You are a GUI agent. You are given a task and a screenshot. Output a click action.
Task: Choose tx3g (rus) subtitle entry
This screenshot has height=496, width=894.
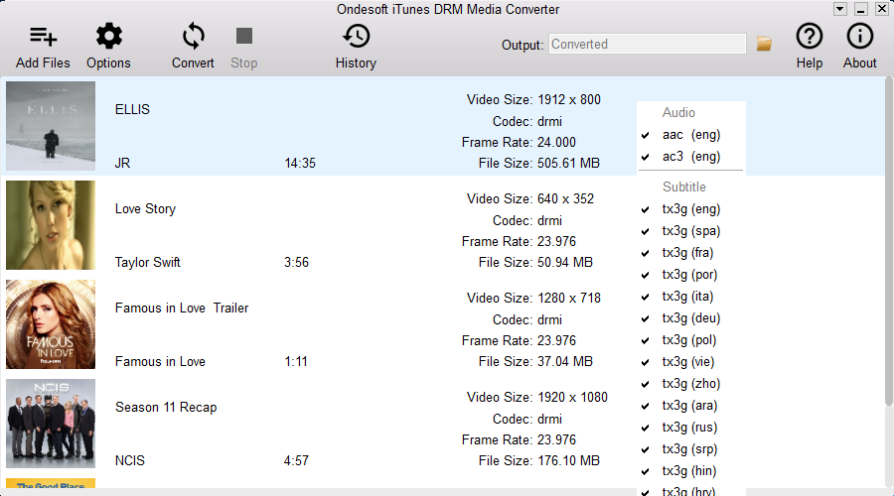[689, 428]
